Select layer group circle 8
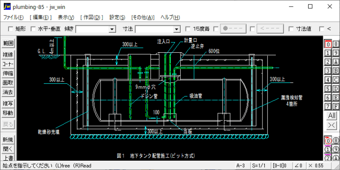The height and width of the screenshot is (170, 340). point(336,141)
